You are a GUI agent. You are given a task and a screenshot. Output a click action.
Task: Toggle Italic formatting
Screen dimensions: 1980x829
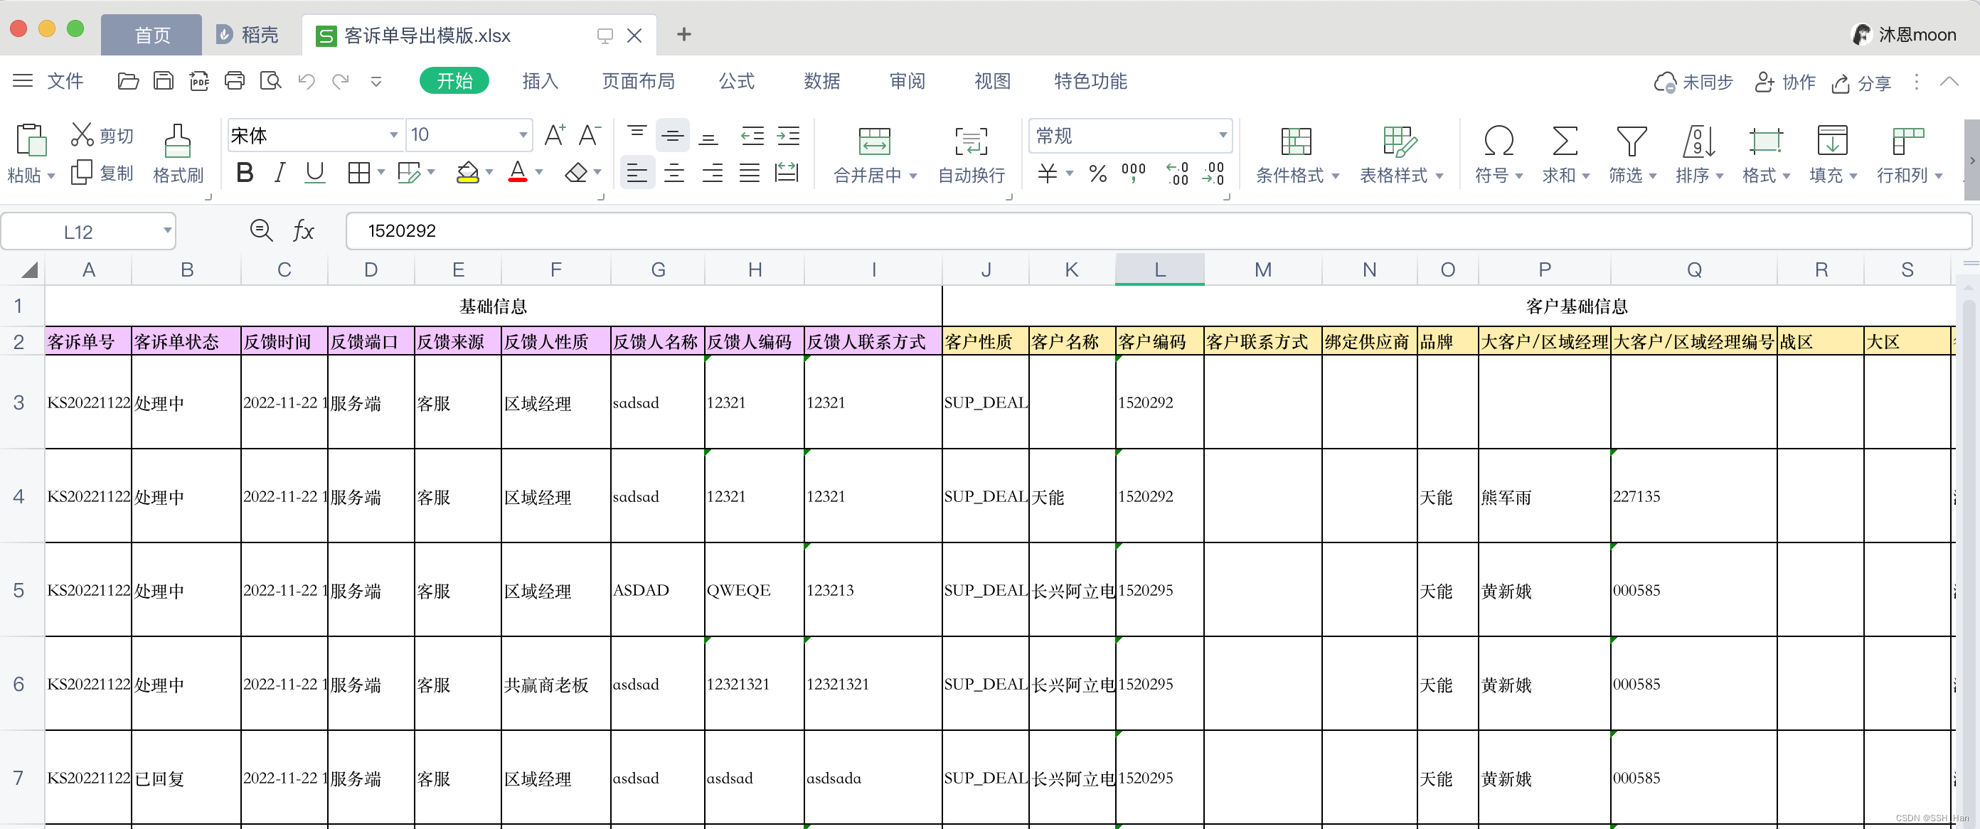pyautogui.click(x=280, y=173)
